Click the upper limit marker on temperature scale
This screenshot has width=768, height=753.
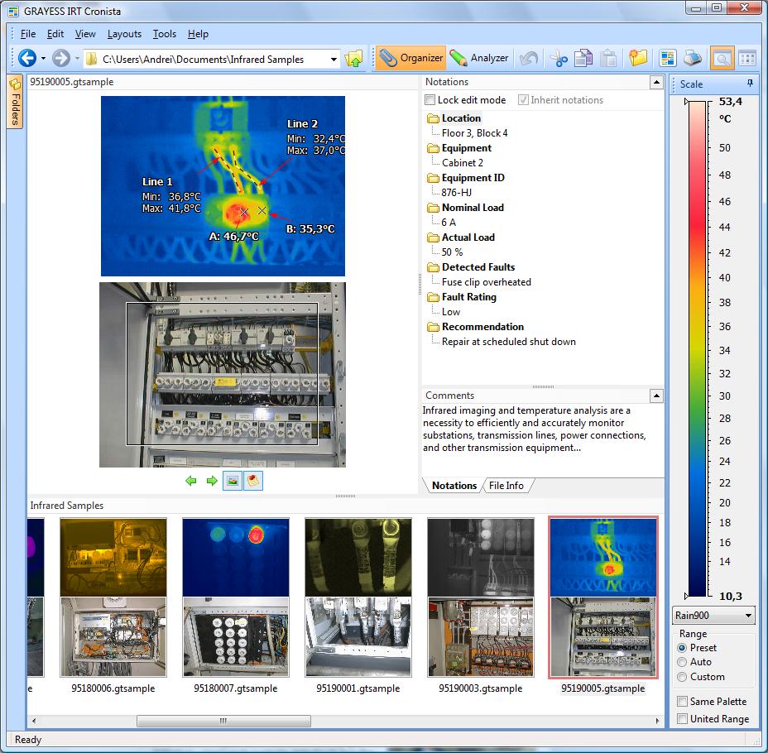click(x=687, y=102)
